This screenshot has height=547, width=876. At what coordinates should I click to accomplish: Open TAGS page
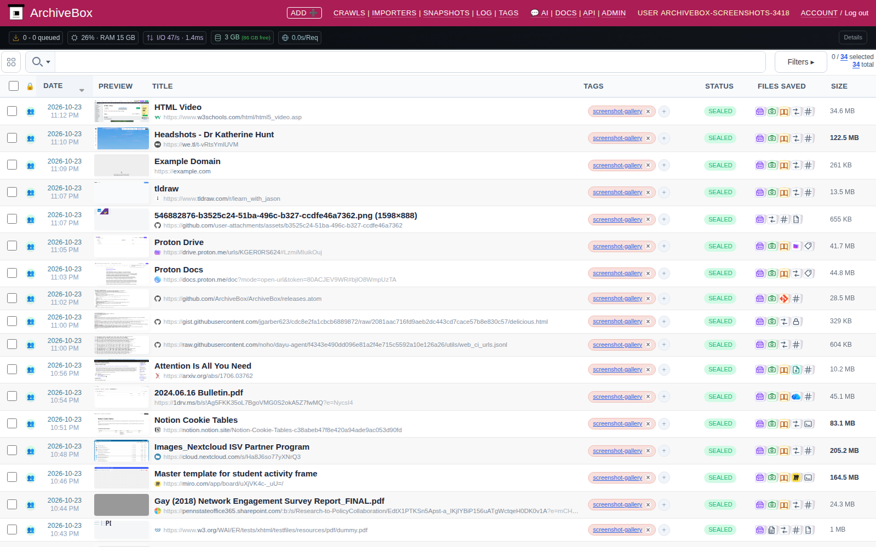(509, 13)
